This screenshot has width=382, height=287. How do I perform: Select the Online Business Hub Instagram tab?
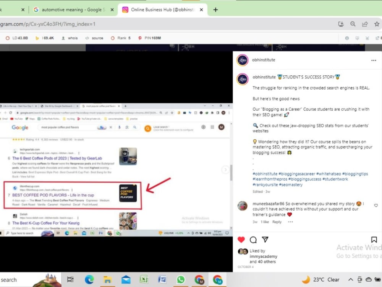tap(162, 10)
